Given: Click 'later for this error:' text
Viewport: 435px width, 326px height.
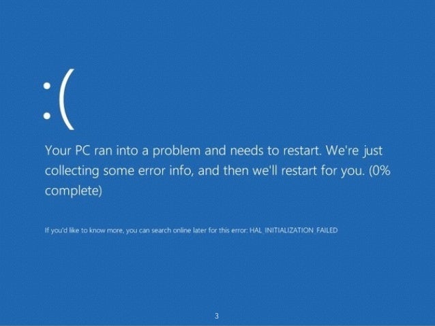Looking at the screenshot, I should [216, 231].
